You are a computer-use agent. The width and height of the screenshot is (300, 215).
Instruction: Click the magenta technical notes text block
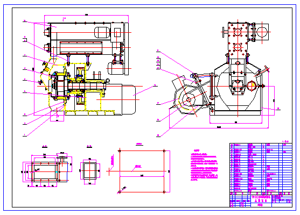pos(204,165)
